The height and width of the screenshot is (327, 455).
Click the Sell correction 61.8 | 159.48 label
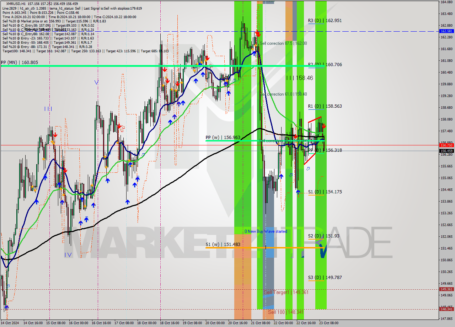coord(283,94)
